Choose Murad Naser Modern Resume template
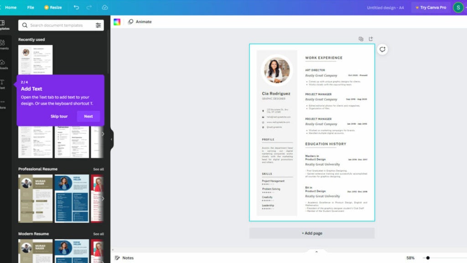 36,251
